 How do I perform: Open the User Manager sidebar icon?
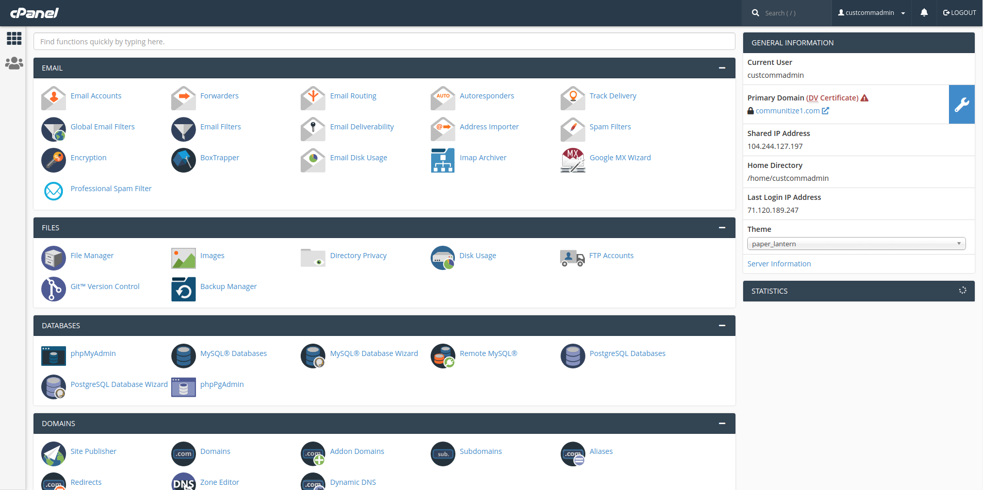(14, 63)
